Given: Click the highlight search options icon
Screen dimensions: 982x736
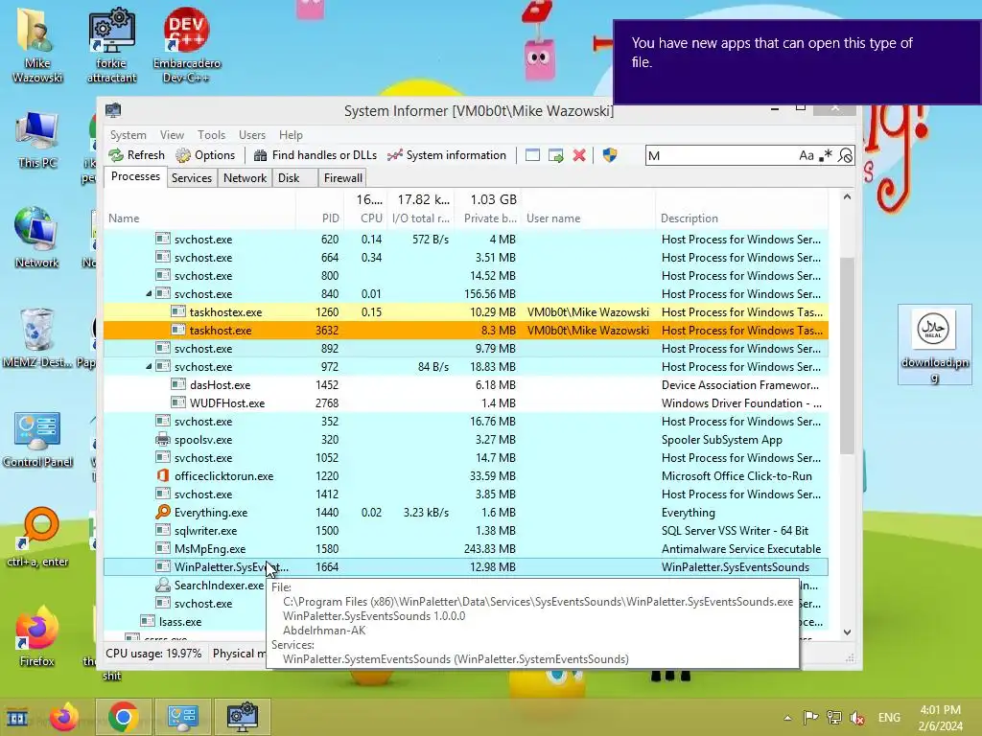Looking at the screenshot, I should 846,155.
